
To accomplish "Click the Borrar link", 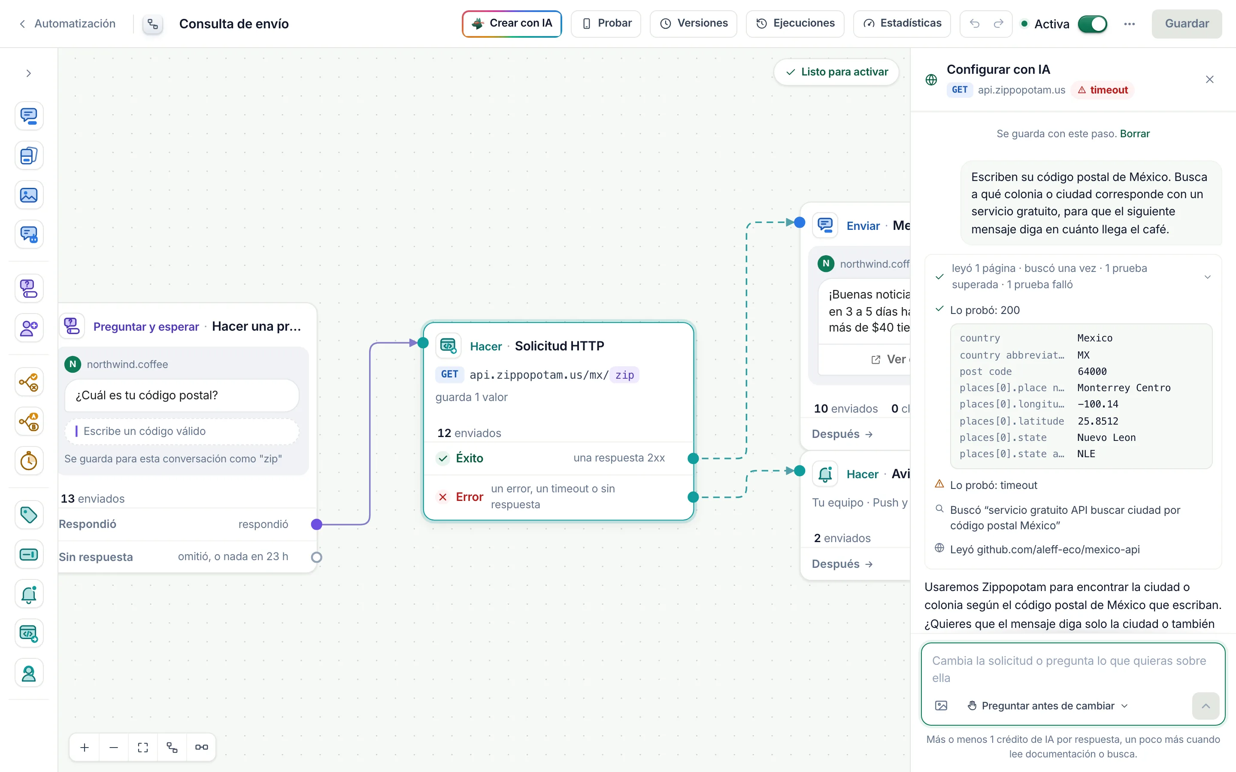I will point(1135,134).
